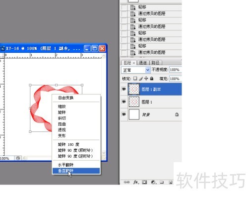Viewport: 248px width, 199px height.
Task: Choose 水平翻转 from context menu
Action: pos(76,165)
